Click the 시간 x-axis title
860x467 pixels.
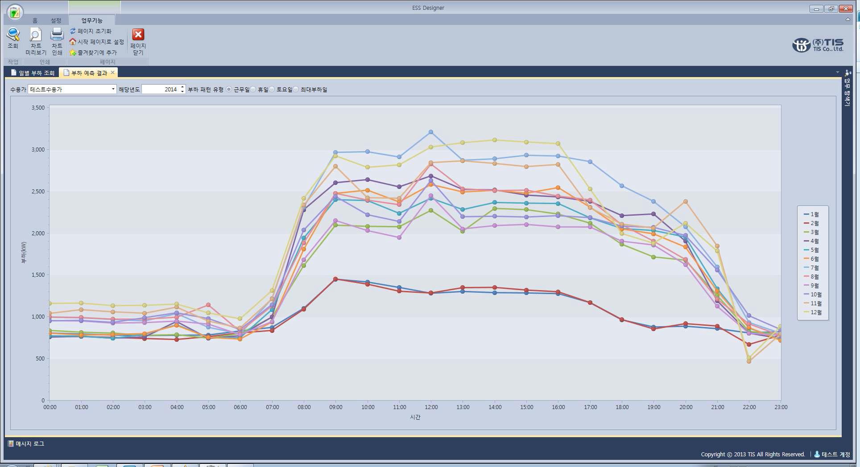(415, 417)
